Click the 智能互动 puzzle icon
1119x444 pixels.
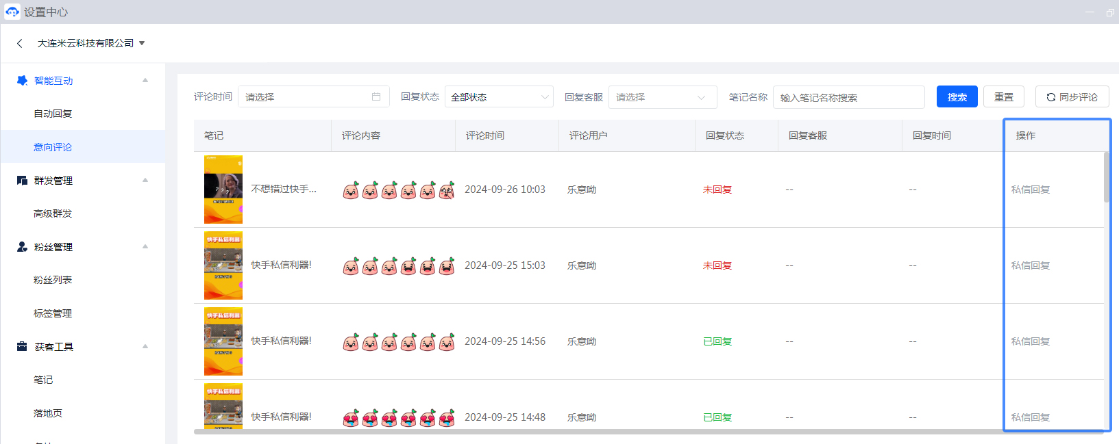(22, 81)
